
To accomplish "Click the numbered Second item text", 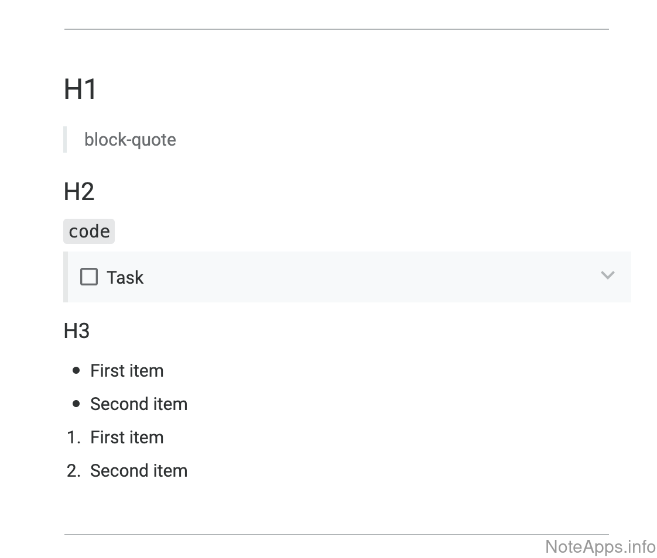I will point(139,471).
